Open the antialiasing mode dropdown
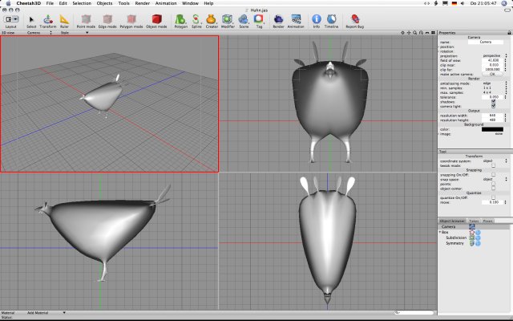 (x=495, y=83)
